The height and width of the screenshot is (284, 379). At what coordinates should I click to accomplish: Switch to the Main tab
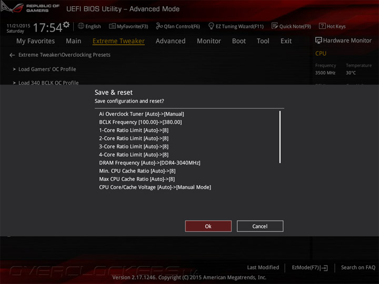point(74,41)
